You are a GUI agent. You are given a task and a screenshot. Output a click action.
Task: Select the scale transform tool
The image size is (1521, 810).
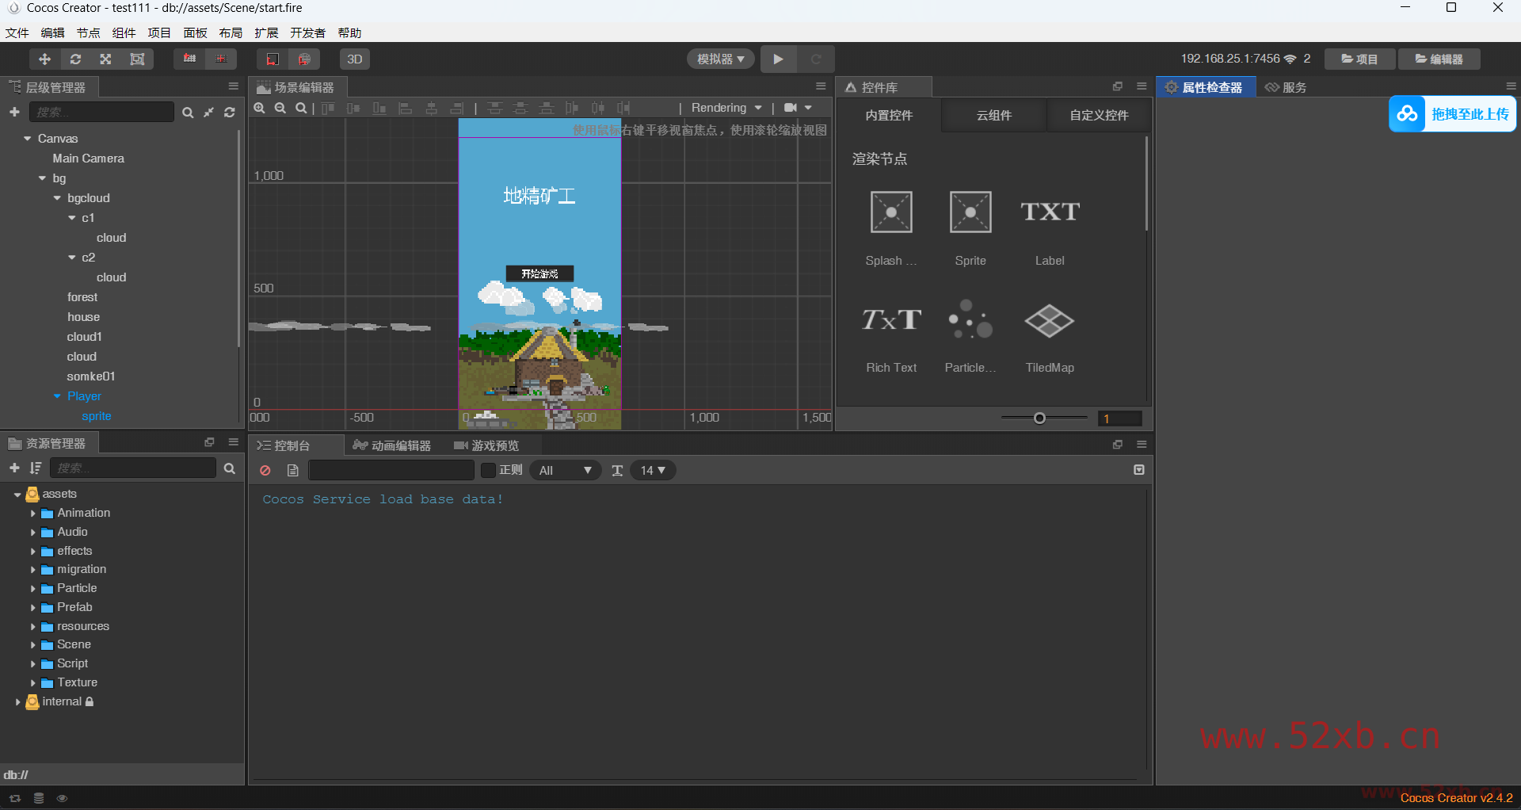click(105, 59)
